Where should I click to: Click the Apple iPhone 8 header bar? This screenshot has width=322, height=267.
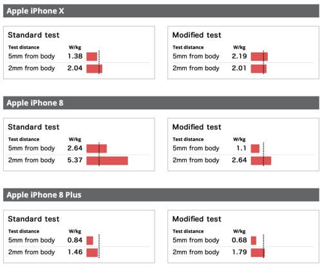click(x=161, y=103)
